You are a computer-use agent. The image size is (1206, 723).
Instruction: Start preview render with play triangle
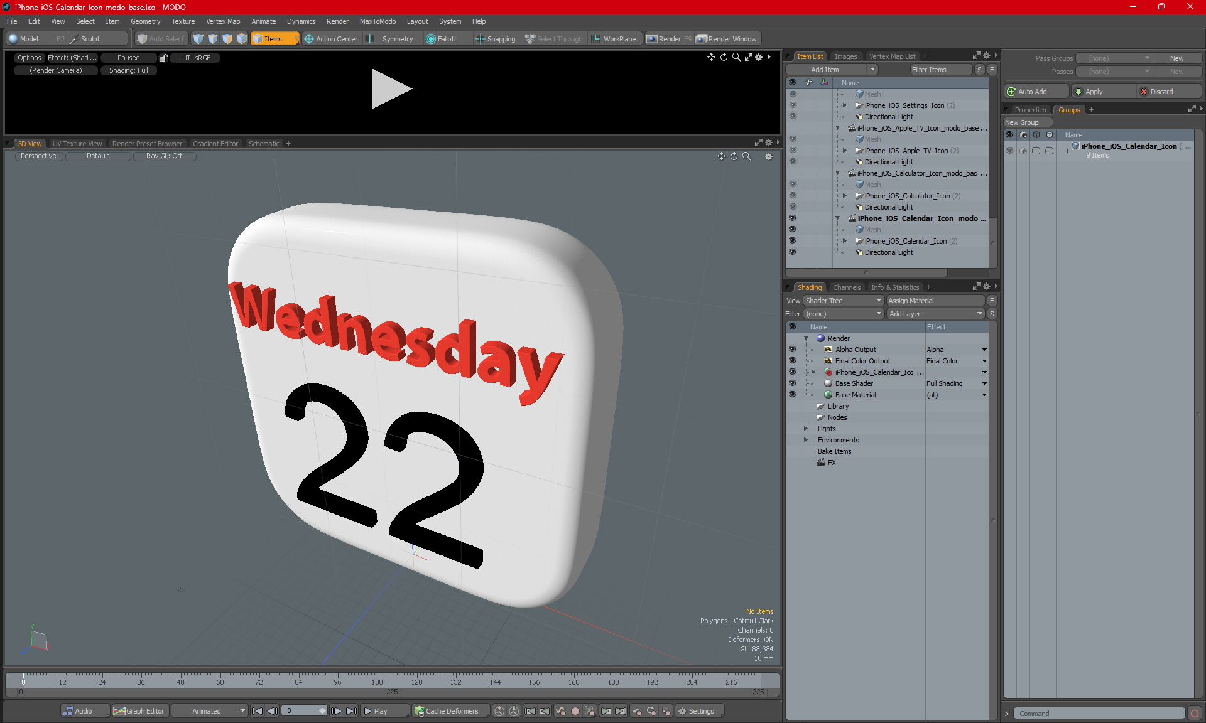point(391,88)
